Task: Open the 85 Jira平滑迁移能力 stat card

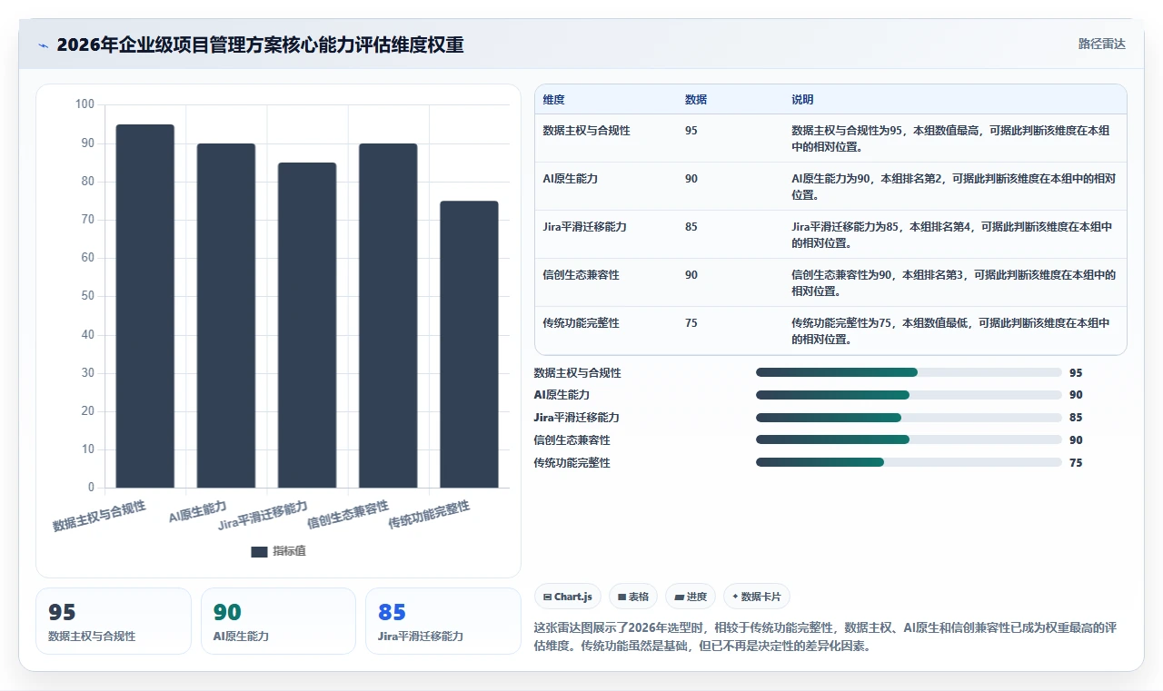Action: (442, 621)
